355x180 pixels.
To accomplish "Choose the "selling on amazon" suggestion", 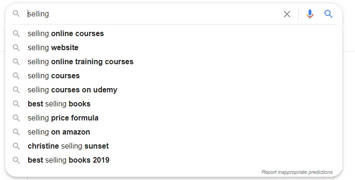I will (x=174, y=132).
